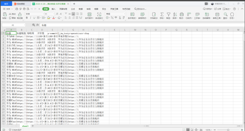Click the Copy (复制) button
The height and width of the screenshot is (131, 245).
[12, 18]
